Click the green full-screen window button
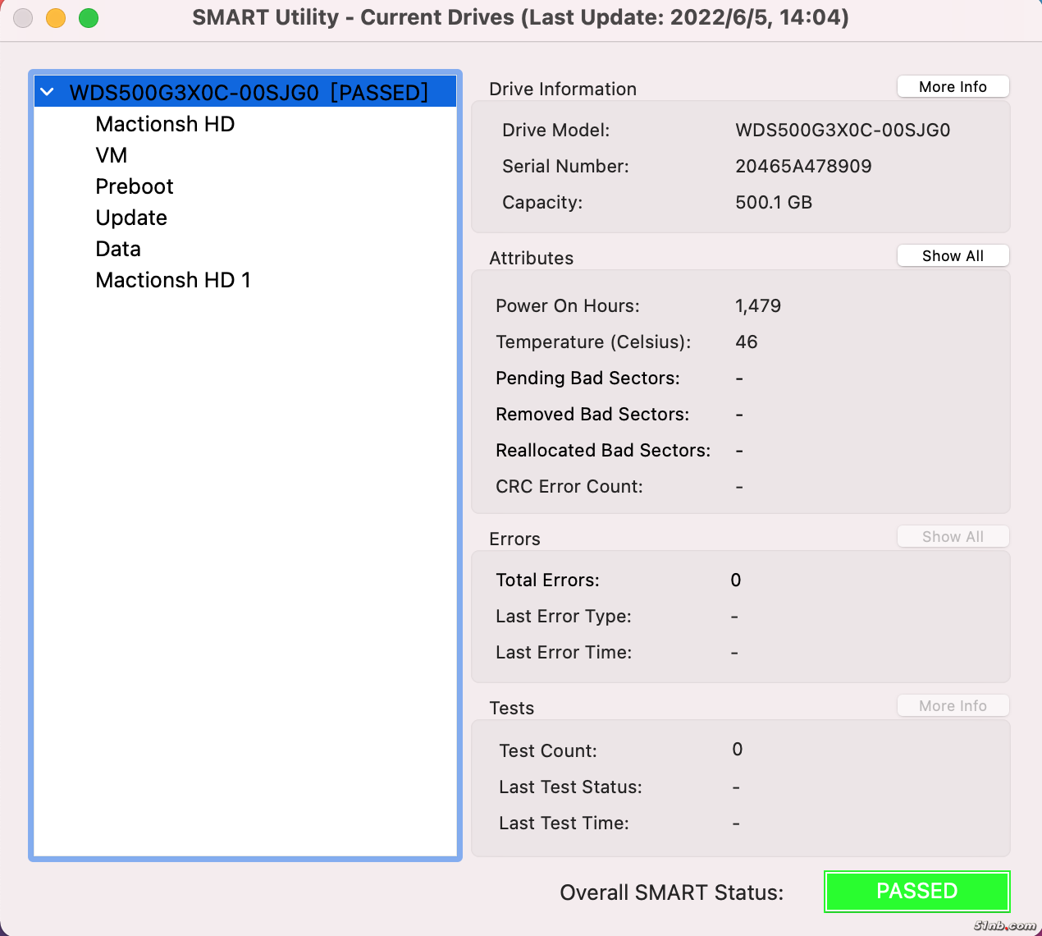This screenshot has height=936, width=1042. pos(89,17)
